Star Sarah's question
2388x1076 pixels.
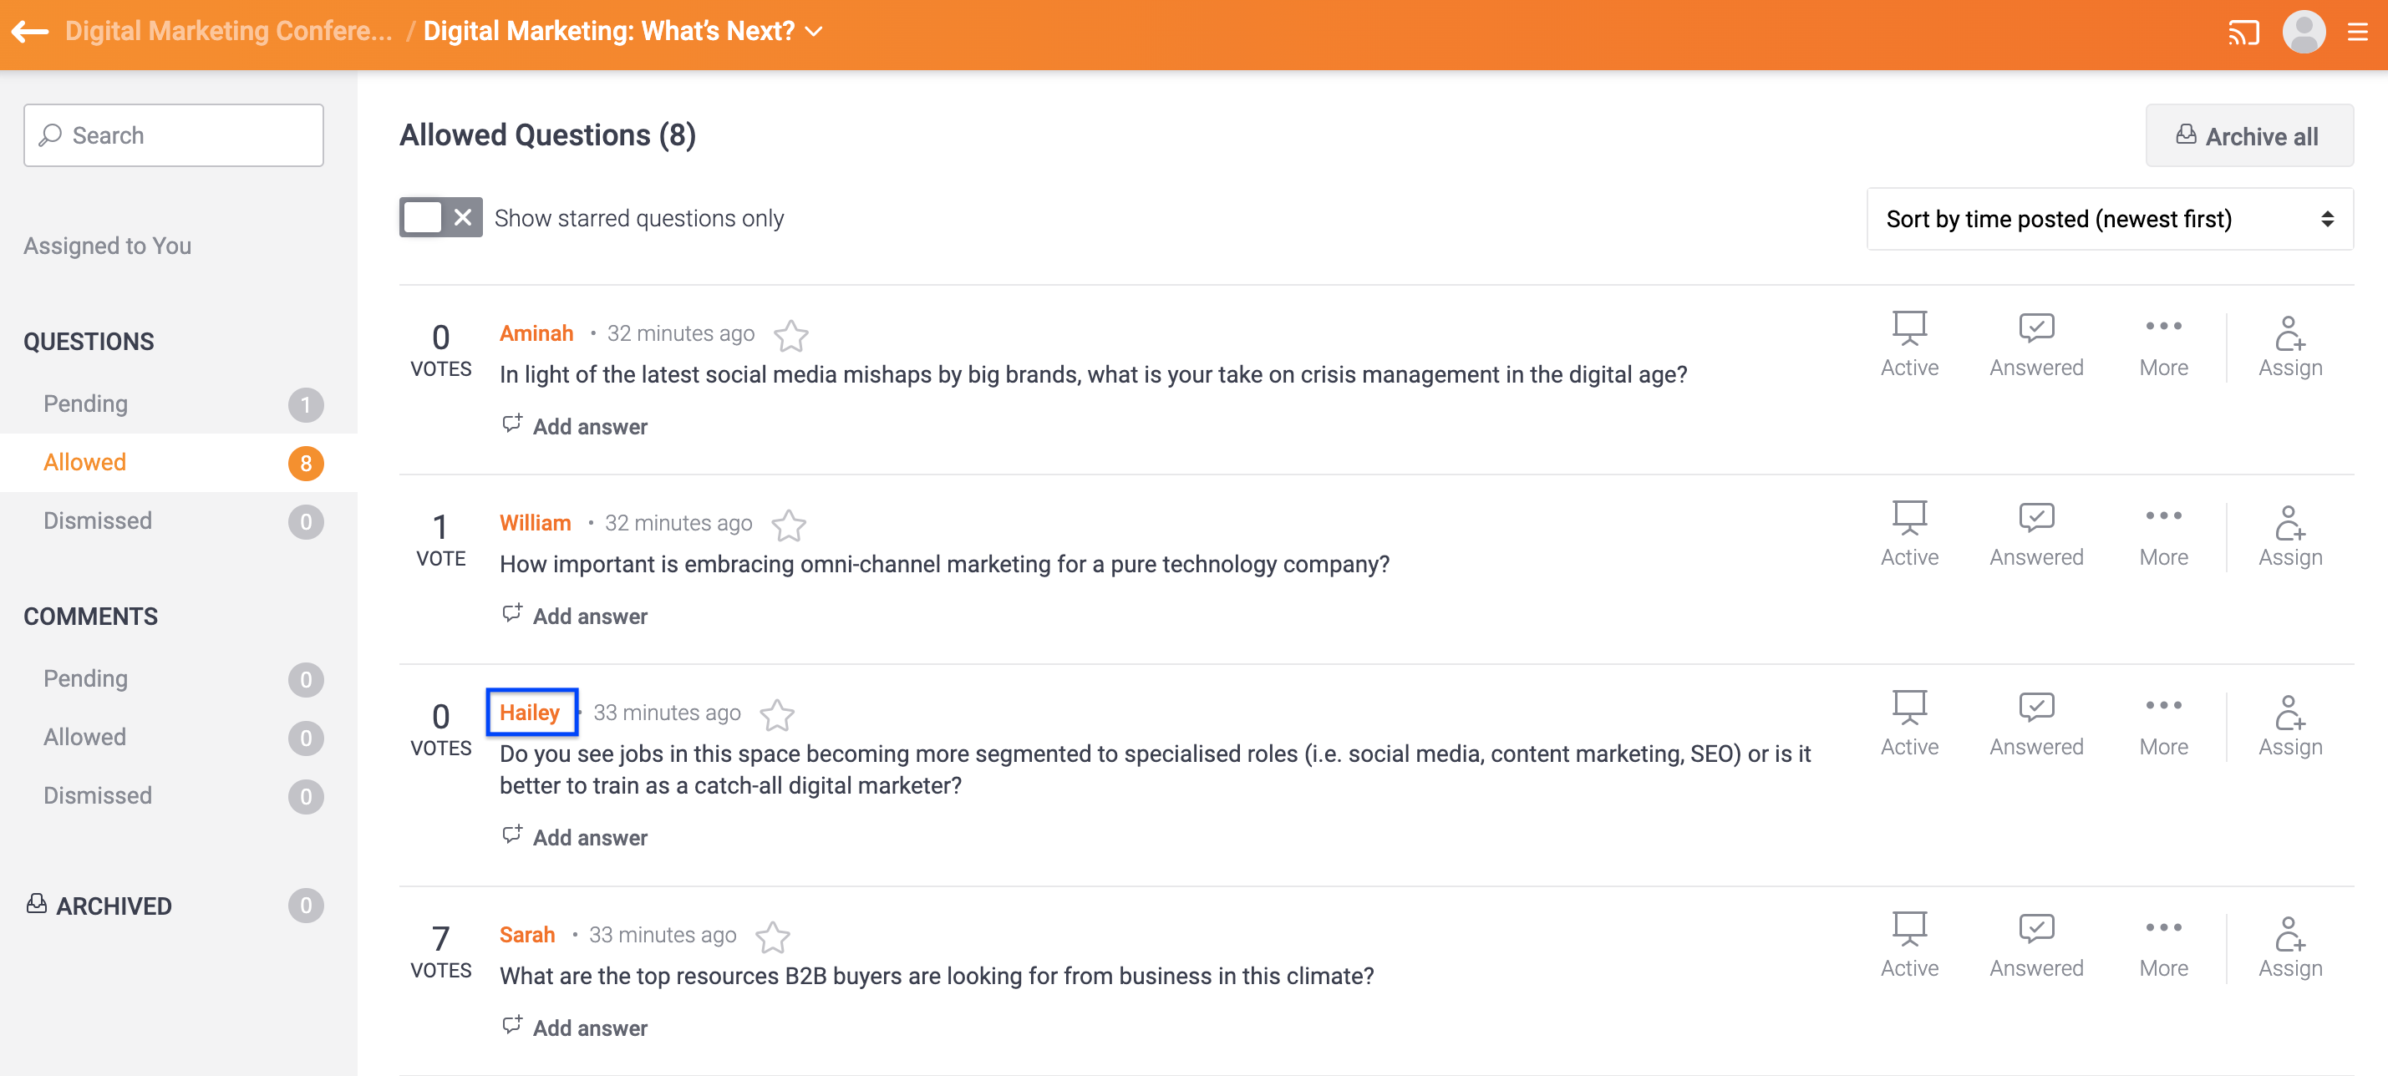tap(772, 937)
